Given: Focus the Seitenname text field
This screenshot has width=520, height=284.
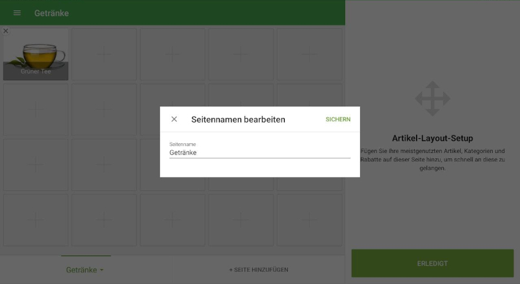Looking at the screenshot, I should pos(259,153).
